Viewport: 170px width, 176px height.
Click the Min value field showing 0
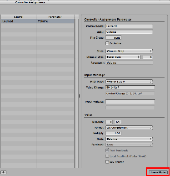(x=109, y=122)
